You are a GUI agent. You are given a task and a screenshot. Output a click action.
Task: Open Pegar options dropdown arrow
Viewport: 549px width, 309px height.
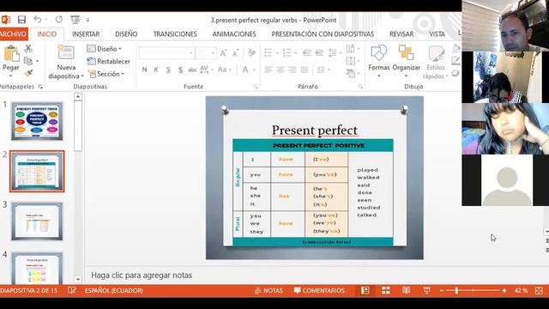[x=10, y=76]
